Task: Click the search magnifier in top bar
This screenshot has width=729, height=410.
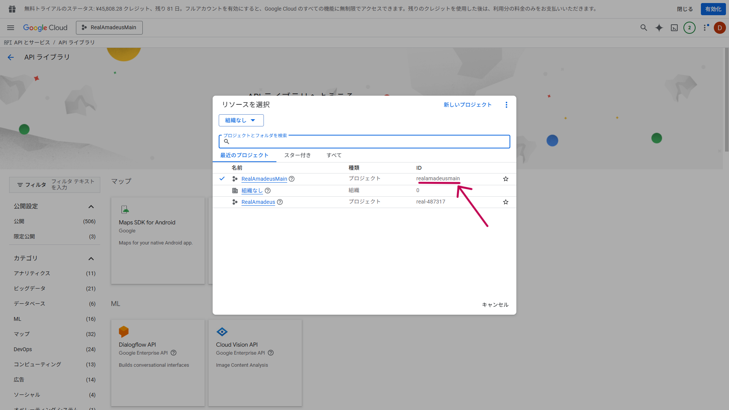Action: coord(644,28)
